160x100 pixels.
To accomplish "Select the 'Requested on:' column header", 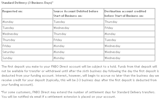I will [x=27, y=14].
